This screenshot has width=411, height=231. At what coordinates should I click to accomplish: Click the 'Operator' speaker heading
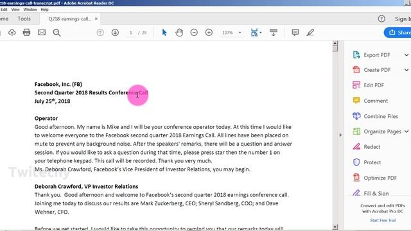(46, 118)
